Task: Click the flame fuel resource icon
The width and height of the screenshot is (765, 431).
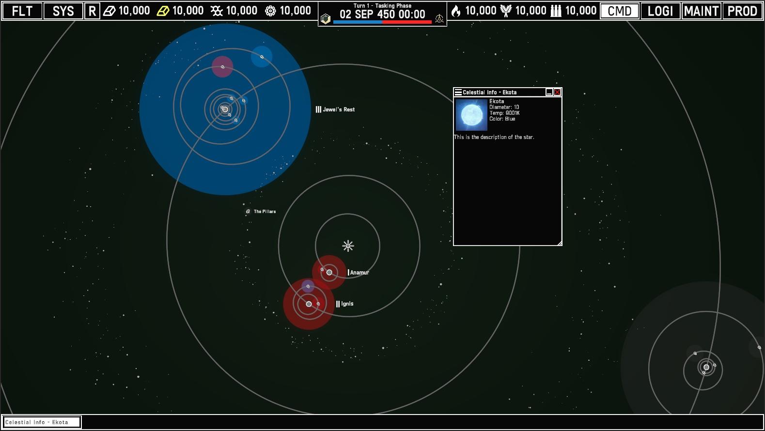Action: coord(455,11)
